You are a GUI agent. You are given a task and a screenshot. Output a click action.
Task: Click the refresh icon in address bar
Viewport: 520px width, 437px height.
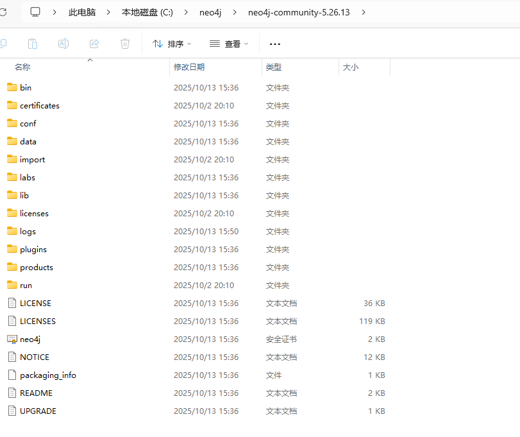(x=3, y=12)
